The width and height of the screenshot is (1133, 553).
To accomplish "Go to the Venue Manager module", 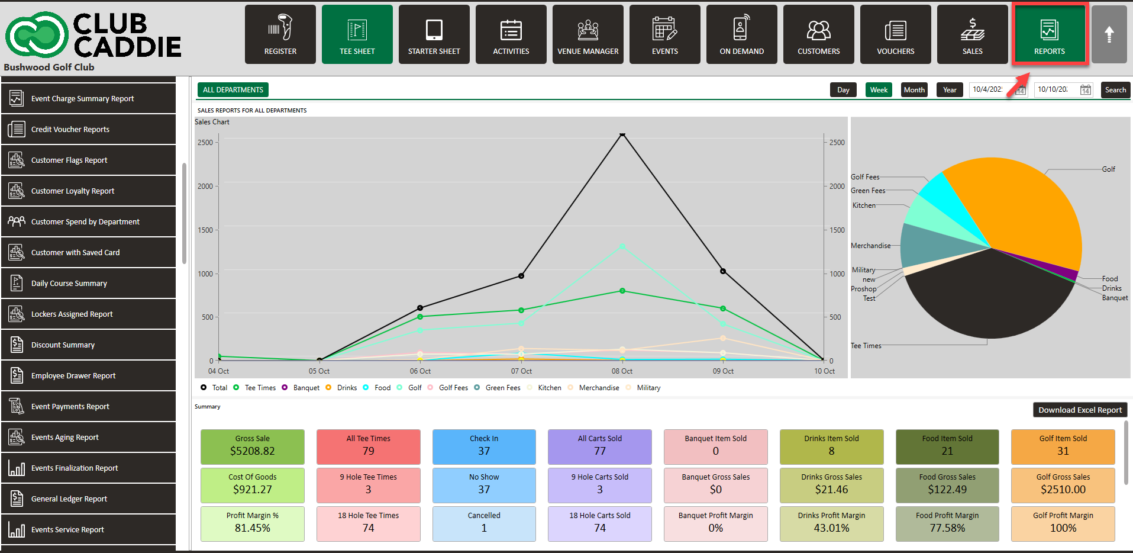I will click(x=588, y=34).
